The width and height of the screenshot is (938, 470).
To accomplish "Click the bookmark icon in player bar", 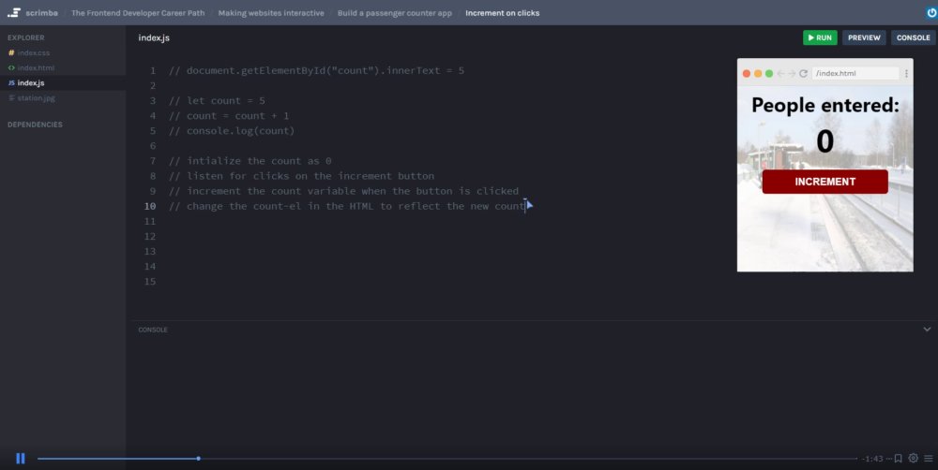I will click(x=898, y=458).
